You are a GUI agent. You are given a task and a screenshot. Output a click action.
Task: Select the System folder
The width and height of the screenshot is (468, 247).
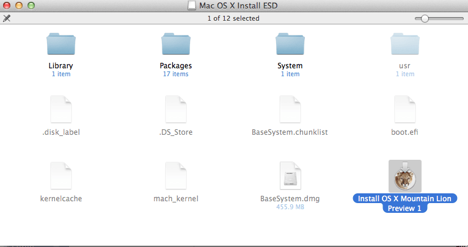[x=290, y=45]
